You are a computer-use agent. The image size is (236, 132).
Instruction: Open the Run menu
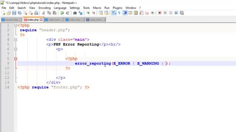(x=107, y=8)
